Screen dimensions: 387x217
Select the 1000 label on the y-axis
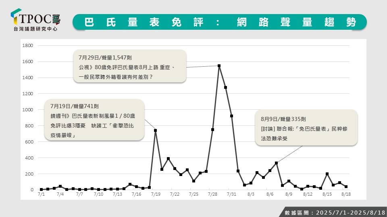click(x=27, y=110)
